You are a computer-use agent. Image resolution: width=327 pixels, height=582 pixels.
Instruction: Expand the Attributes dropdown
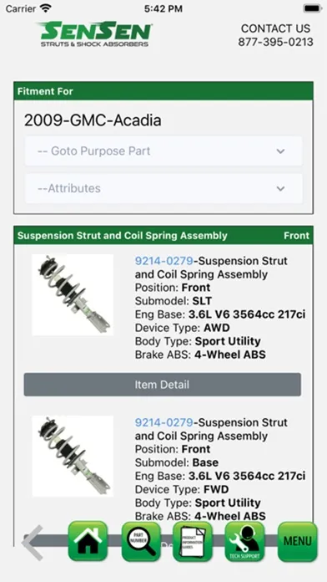tap(163, 188)
